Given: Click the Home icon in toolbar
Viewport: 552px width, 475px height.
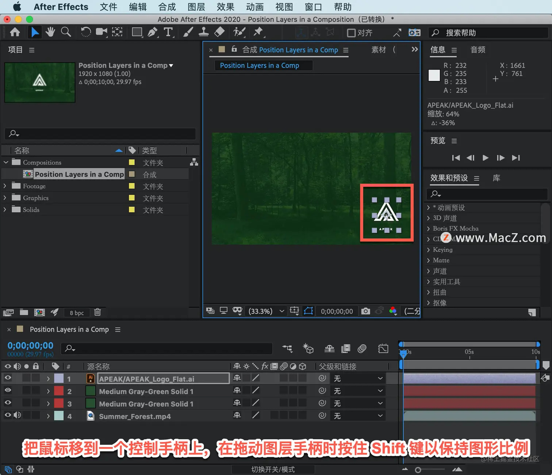Looking at the screenshot, I should point(15,32).
